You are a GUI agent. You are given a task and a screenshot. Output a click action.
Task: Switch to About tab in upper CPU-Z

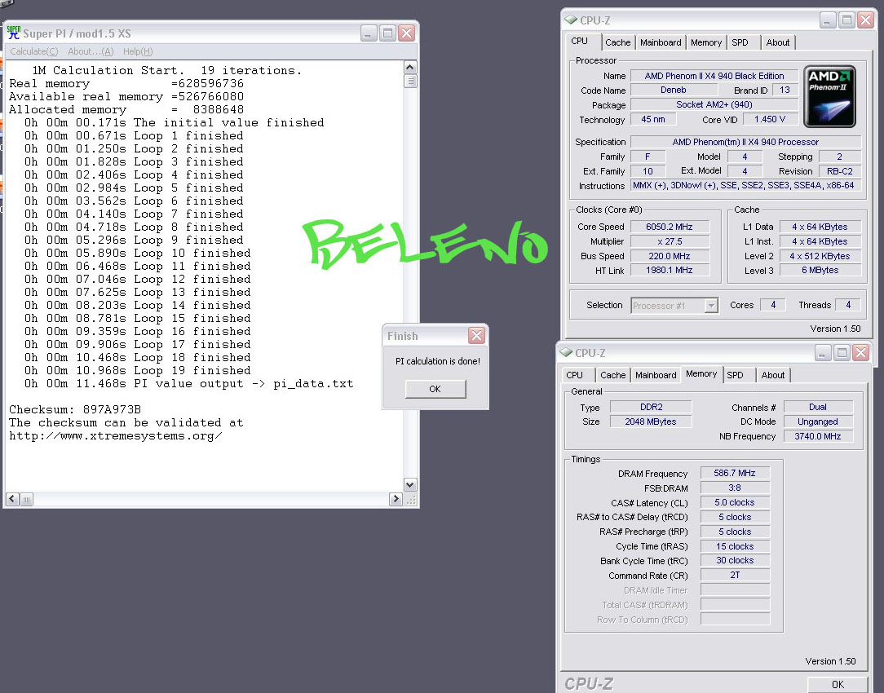pyautogui.click(x=777, y=42)
